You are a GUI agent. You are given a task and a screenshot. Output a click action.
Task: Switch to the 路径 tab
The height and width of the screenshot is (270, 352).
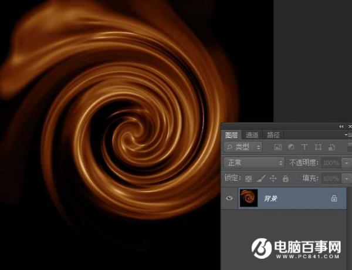click(x=272, y=134)
